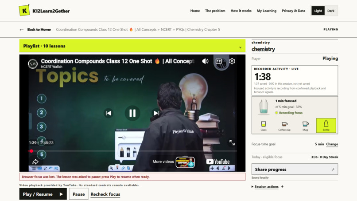Click the plus icon next to Session actions
The width and height of the screenshot is (357, 201).
[282, 186]
